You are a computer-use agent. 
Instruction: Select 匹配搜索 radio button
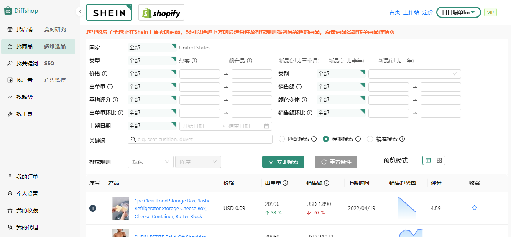pyautogui.click(x=282, y=139)
